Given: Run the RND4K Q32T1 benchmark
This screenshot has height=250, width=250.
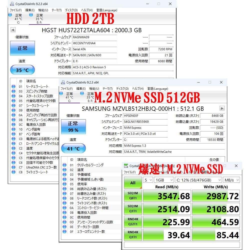Looking at the screenshot, I should [133, 222].
